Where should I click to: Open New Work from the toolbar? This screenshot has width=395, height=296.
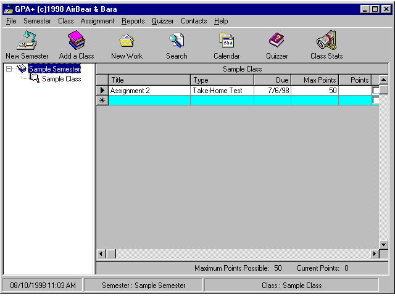pos(127,41)
